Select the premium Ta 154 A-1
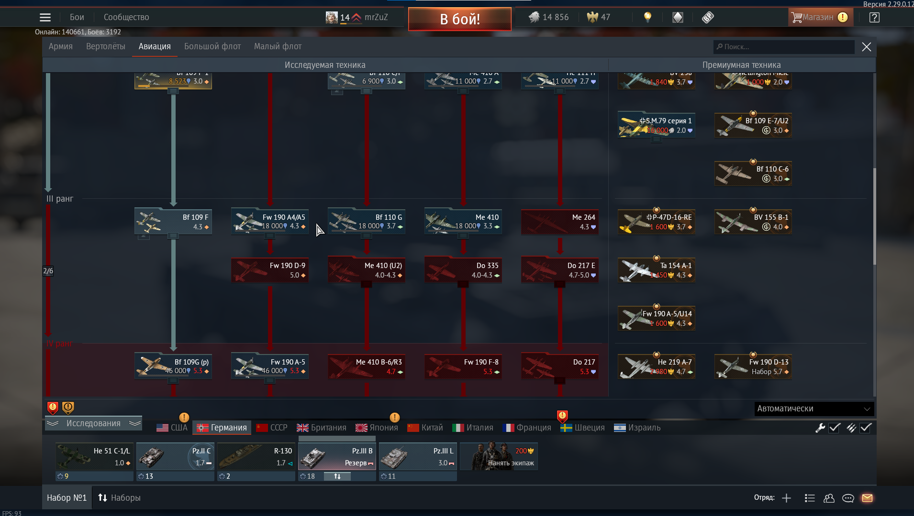 (657, 270)
